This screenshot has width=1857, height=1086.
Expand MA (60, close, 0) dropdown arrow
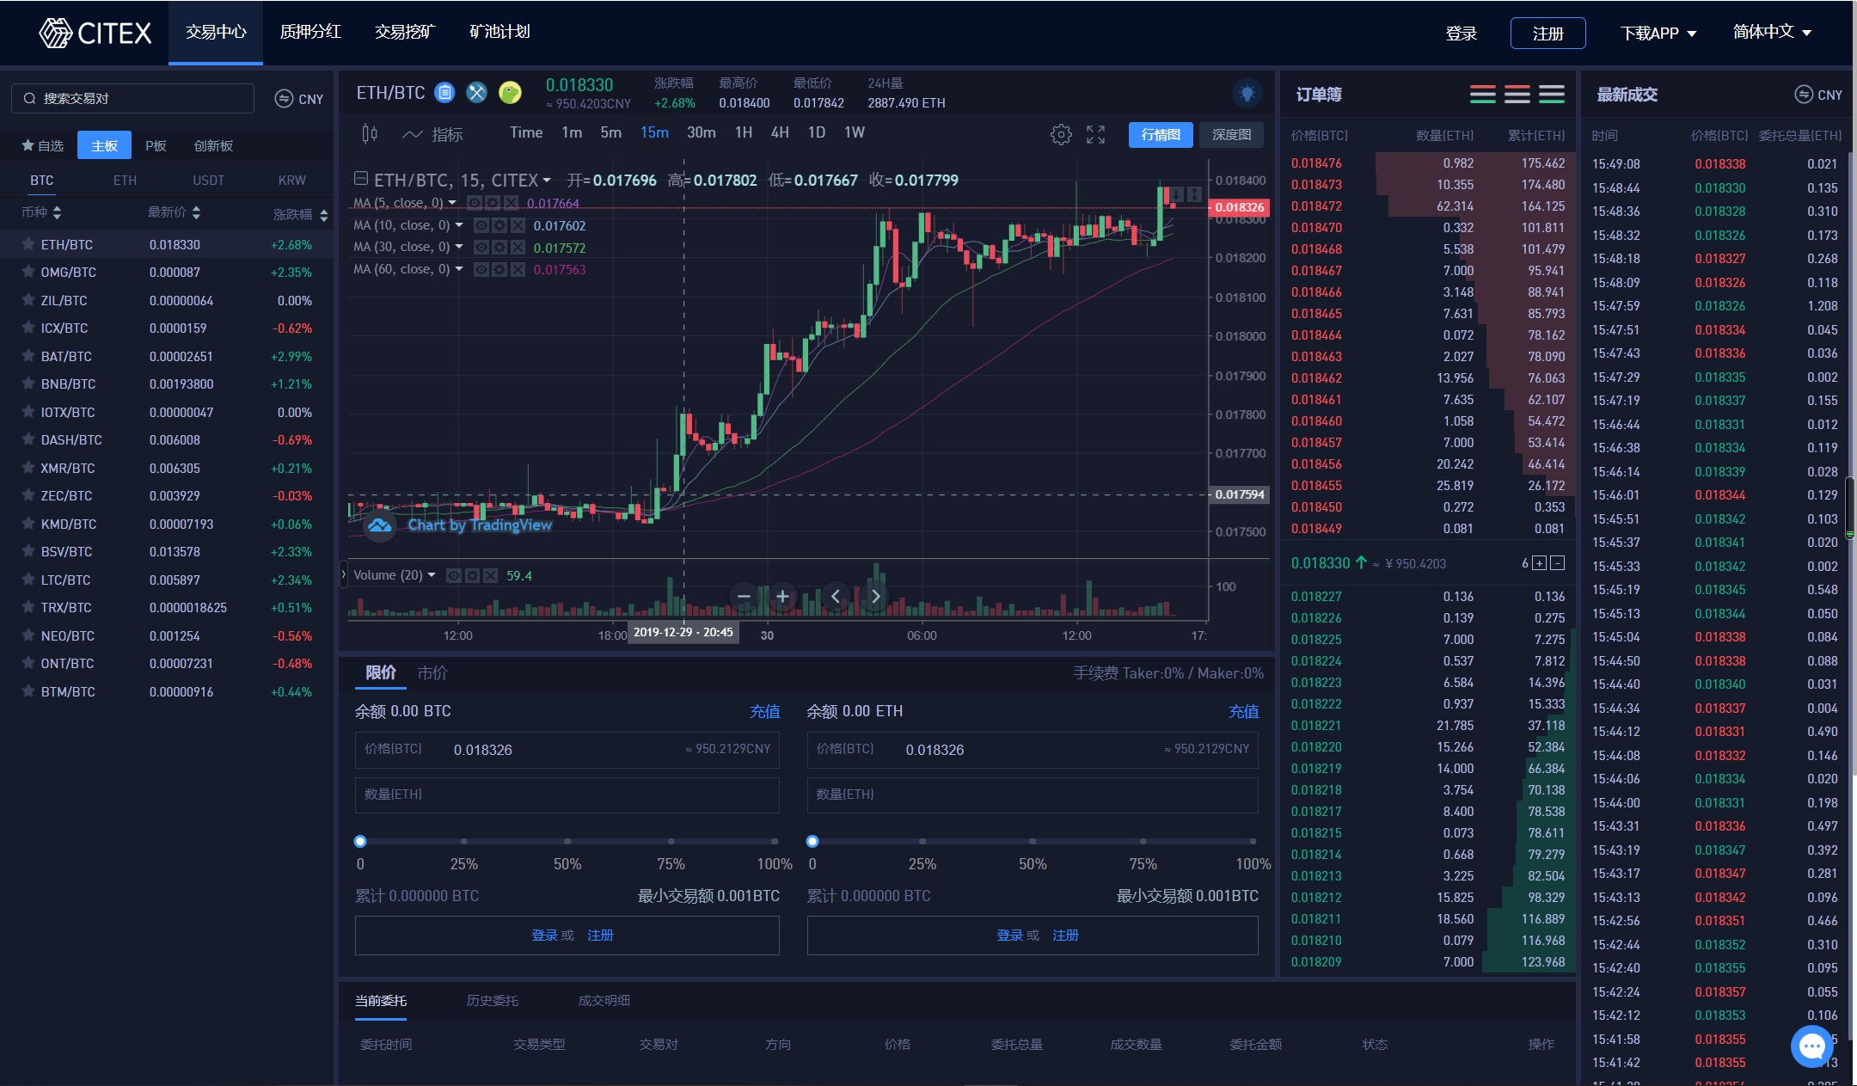coord(459,269)
